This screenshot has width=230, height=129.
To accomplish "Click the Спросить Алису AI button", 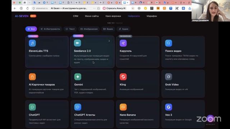I will point(114,8).
